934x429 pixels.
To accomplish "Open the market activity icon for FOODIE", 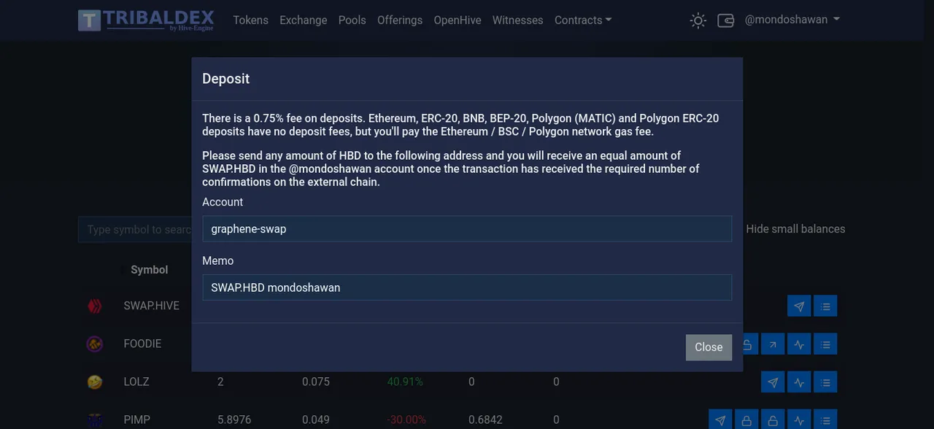I will pyautogui.click(x=799, y=344).
